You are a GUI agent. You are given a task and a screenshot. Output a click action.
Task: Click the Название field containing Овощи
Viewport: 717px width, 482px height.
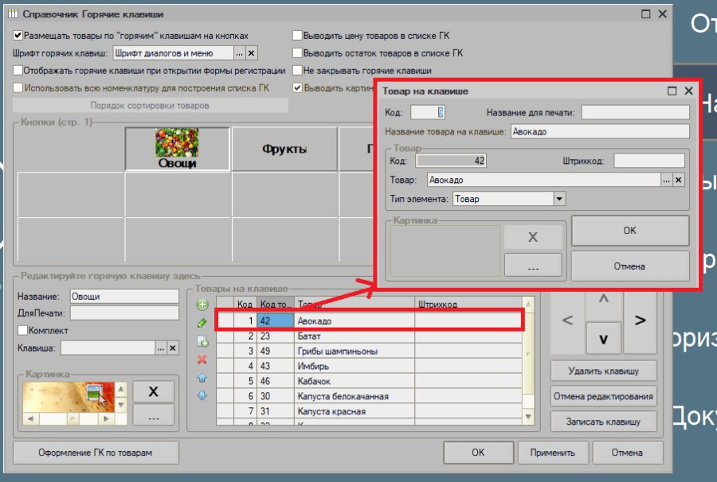coord(124,296)
